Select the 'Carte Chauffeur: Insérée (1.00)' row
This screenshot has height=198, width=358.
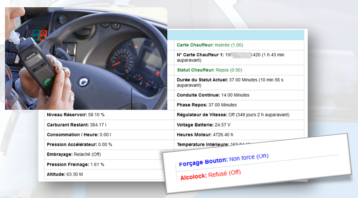pos(239,45)
